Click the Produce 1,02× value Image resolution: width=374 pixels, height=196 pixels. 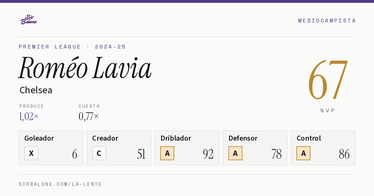[x=29, y=116]
